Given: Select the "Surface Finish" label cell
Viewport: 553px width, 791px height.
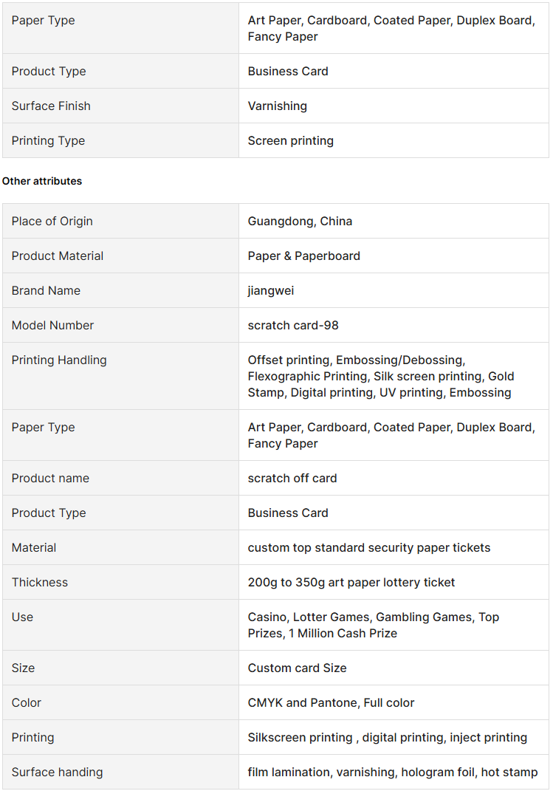Looking at the screenshot, I should 51,106.
